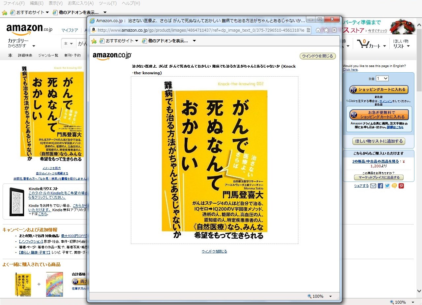The image size is (422, 305).
Task: Click the book cover thumbnail in main window
Action: coord(52,114)
